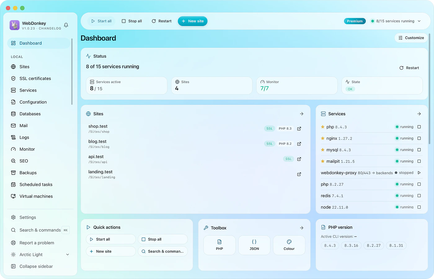Open Sites in the sidebar
The width and height of the screenshot is (434, 279).
(39, 67)
